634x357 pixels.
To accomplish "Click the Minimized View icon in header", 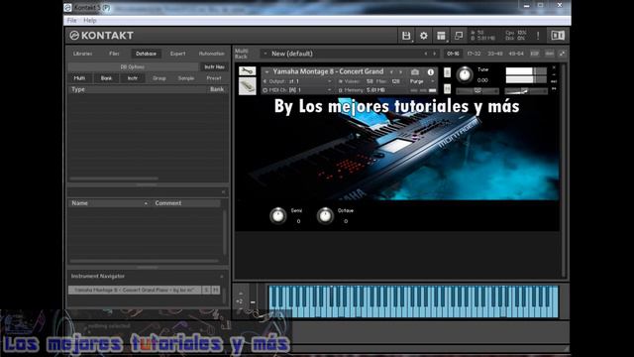I will coord(459,36).
